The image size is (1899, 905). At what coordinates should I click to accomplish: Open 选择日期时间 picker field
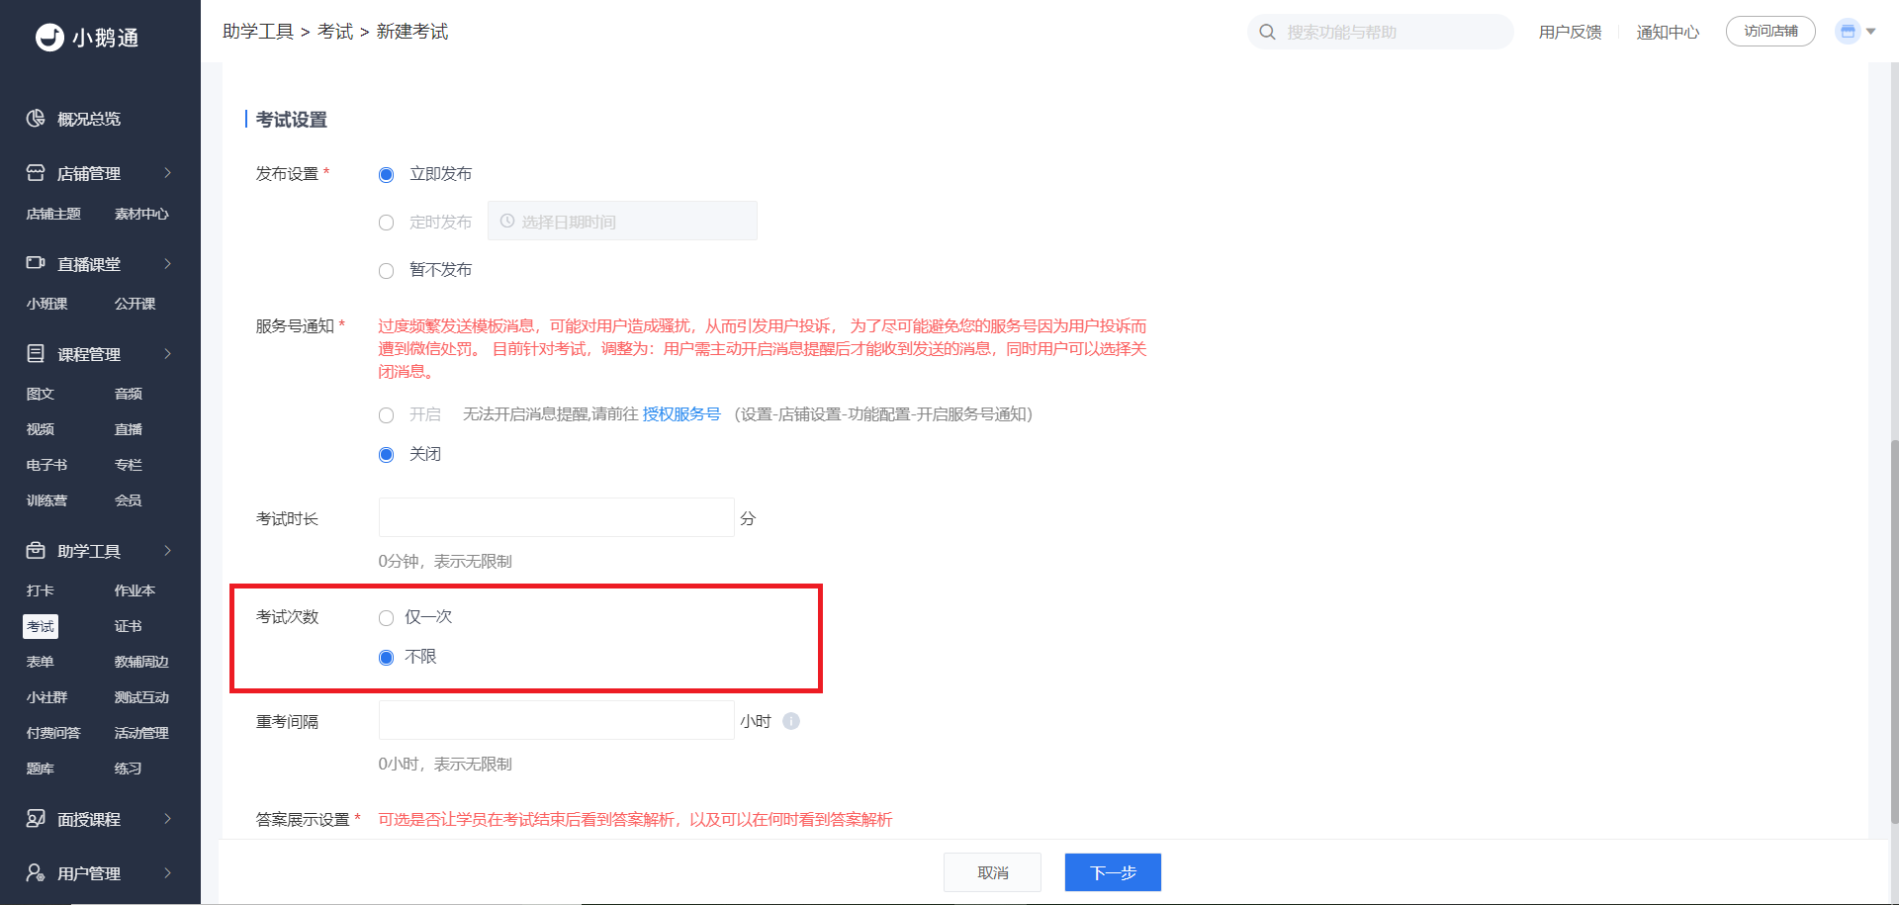click(622, 221)
